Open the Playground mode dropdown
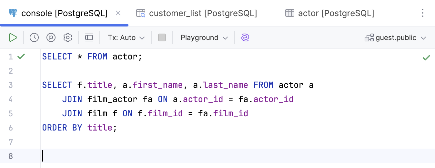 204,38
